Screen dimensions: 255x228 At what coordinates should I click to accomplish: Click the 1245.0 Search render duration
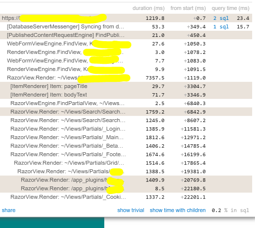pyautogui.click(x=155, y=121)
